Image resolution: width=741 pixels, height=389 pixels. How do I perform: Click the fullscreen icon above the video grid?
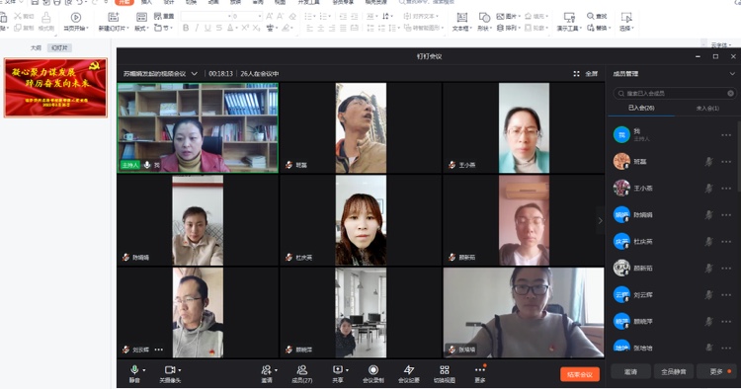(x=577, y=74)
